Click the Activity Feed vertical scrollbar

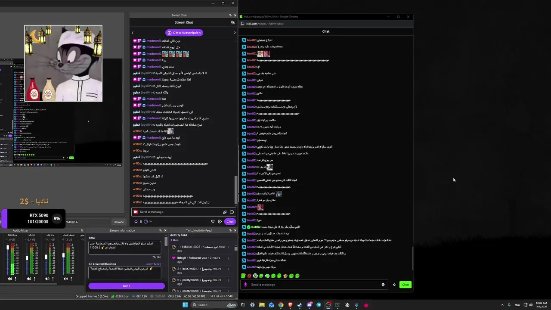(236, 248)
